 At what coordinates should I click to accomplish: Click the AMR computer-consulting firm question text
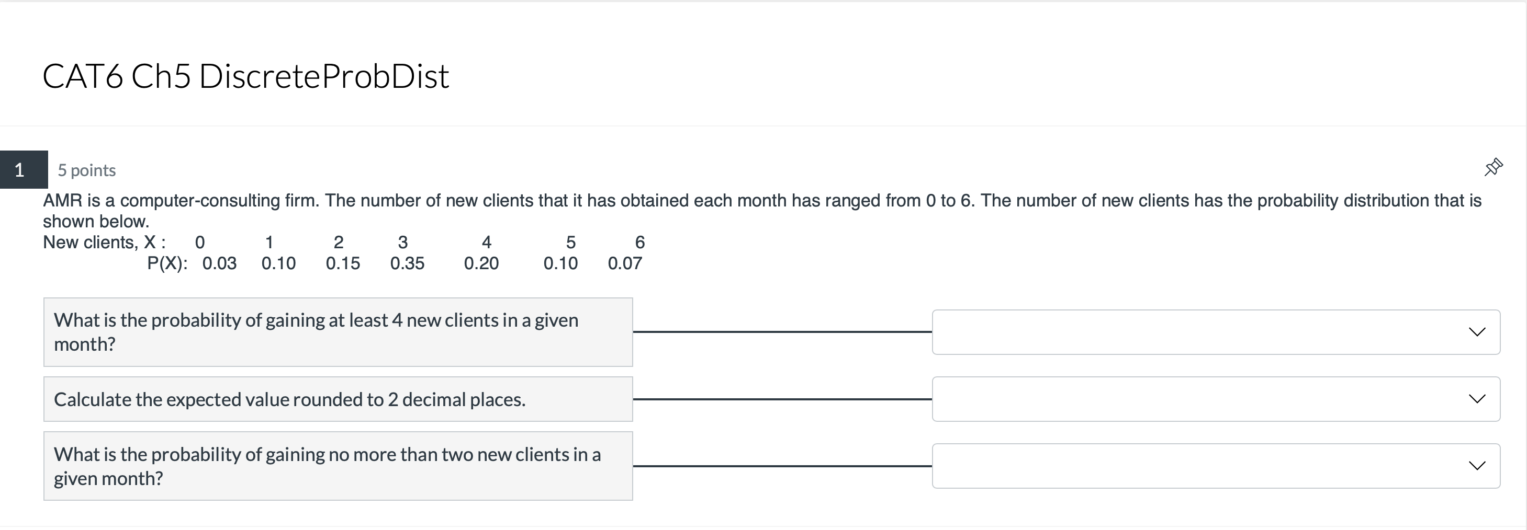click(x=762, y=201)
